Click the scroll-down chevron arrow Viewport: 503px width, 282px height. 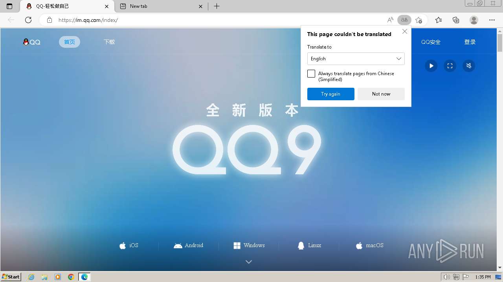(249, 262)
